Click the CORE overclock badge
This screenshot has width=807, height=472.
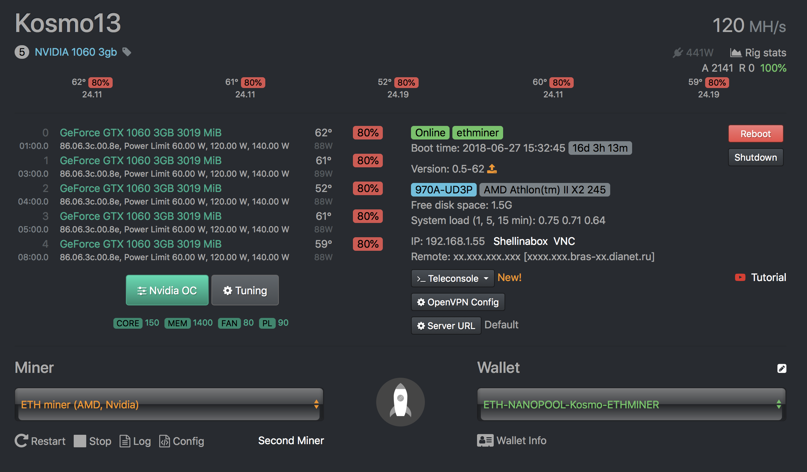[128, 323]
